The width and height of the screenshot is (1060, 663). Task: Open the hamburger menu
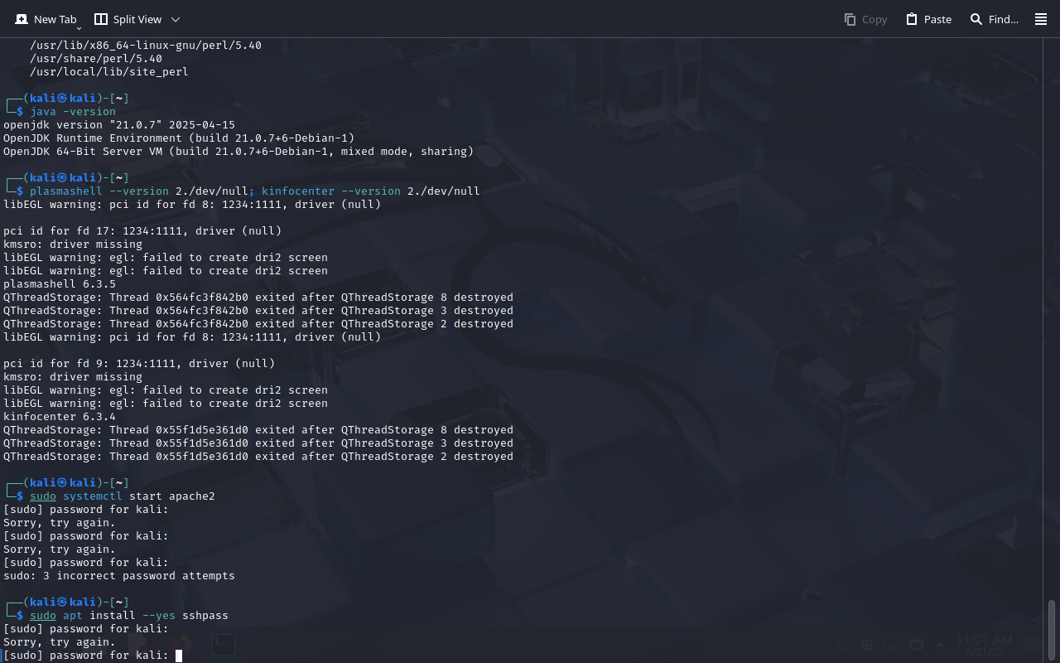[1041, 19]
